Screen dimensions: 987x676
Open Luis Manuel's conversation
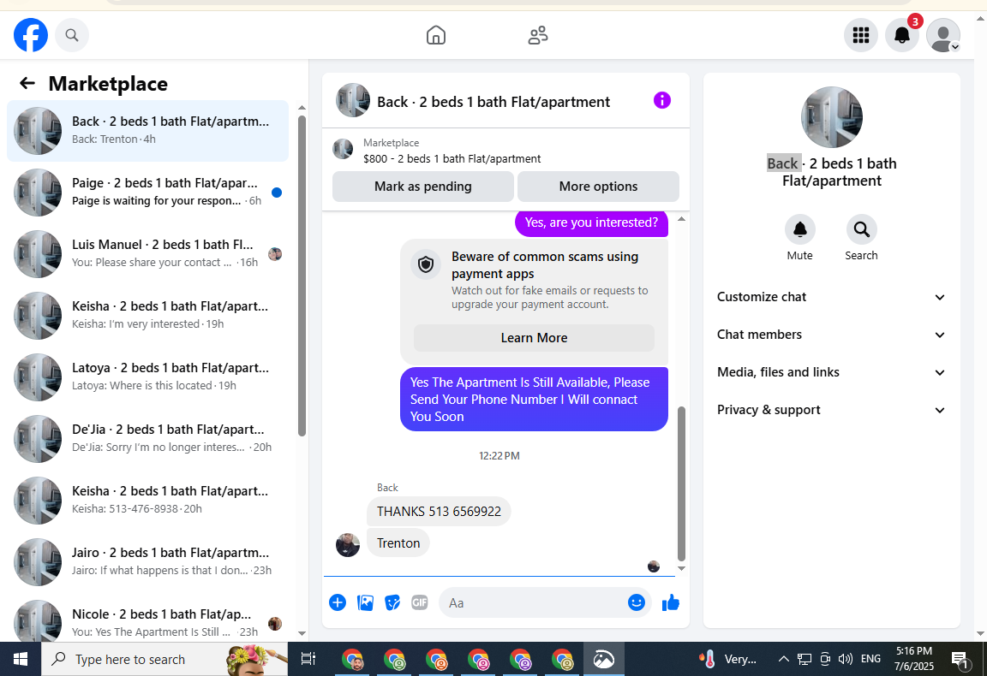[x=148, y=254]
